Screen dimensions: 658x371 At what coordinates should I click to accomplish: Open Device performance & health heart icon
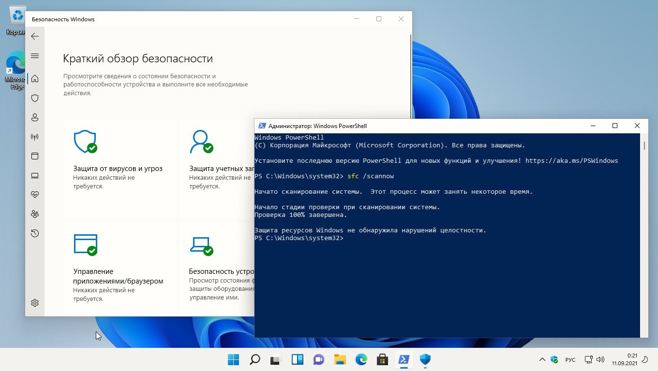tap(35, 195)
